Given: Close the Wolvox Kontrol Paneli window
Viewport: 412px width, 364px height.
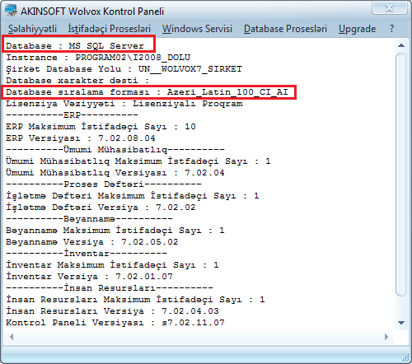Looking at the screenshot, I should 389,7.
